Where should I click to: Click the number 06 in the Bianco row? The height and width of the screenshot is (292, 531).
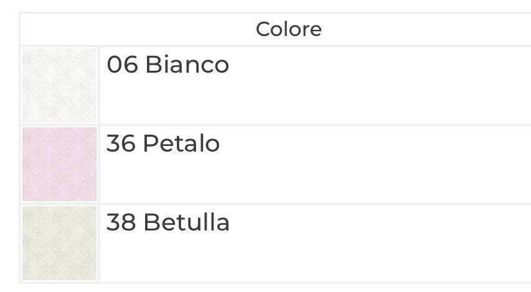click(x=122, y=65)
